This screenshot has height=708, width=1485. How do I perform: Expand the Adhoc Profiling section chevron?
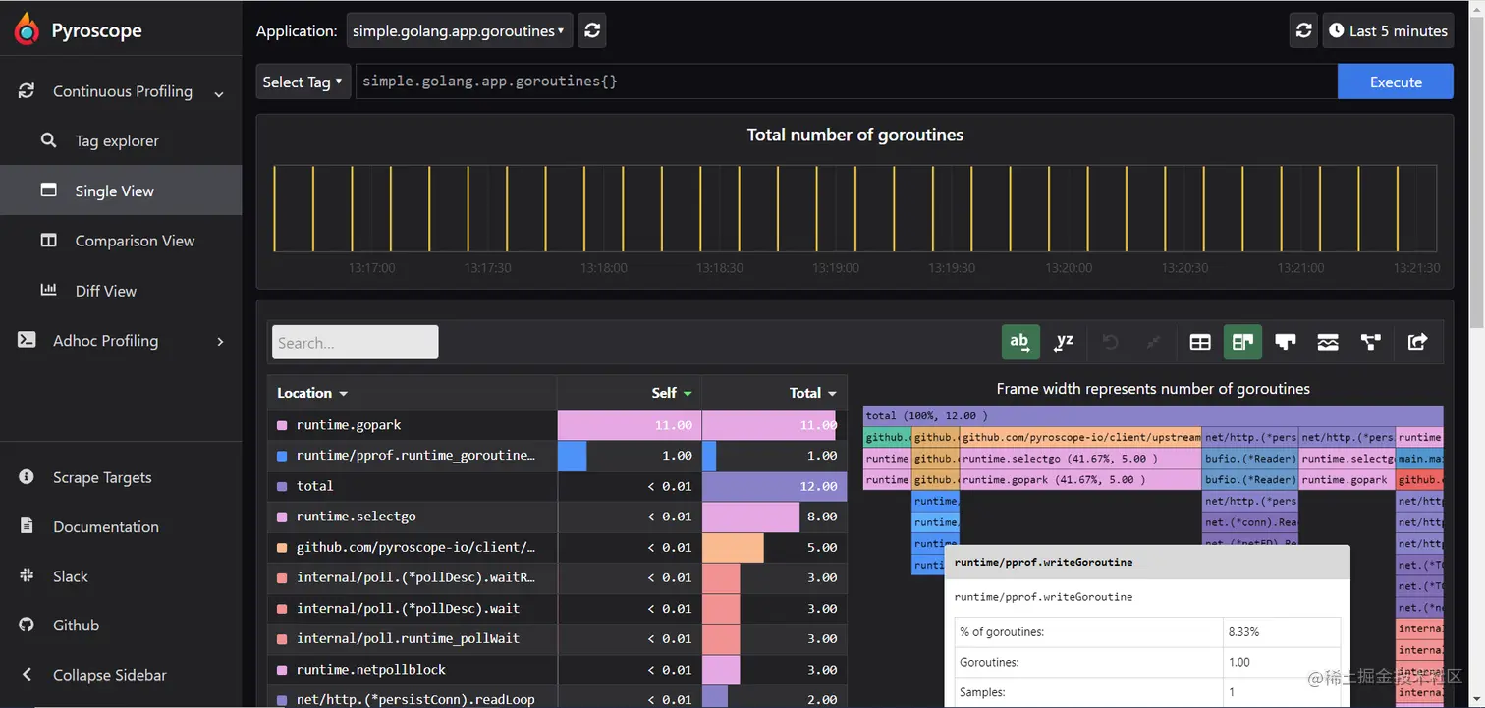[220, 341]
